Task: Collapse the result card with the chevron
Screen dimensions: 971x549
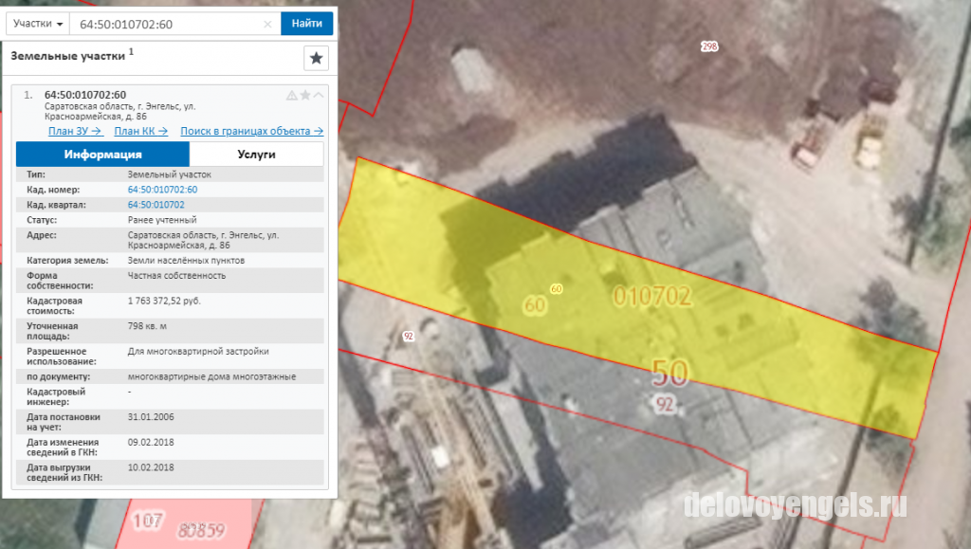Action: click(319, 96)
